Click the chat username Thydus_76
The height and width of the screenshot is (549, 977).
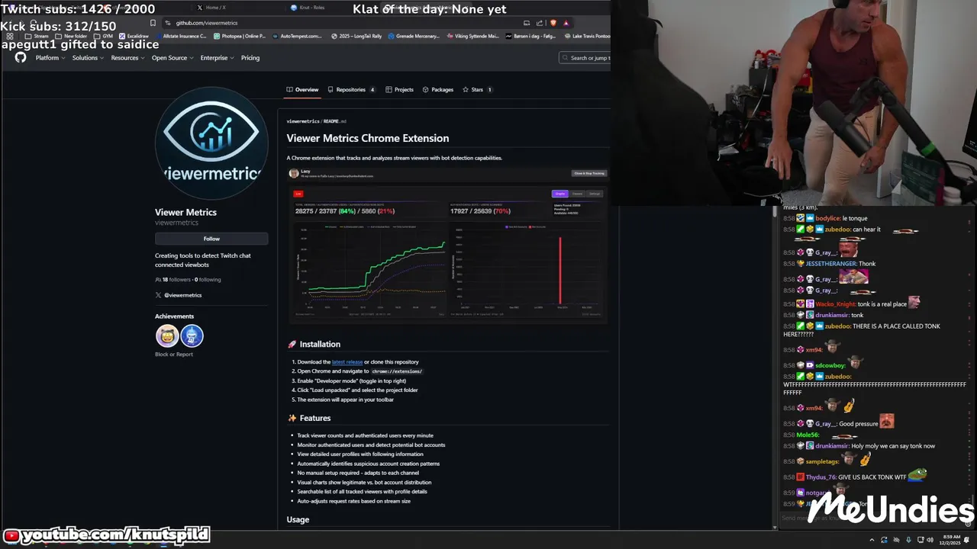(821, 477)
